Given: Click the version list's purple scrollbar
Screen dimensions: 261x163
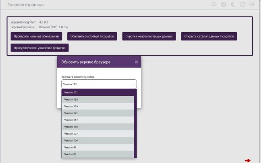Looking at the screenshot, I should (x=135, y=124).
